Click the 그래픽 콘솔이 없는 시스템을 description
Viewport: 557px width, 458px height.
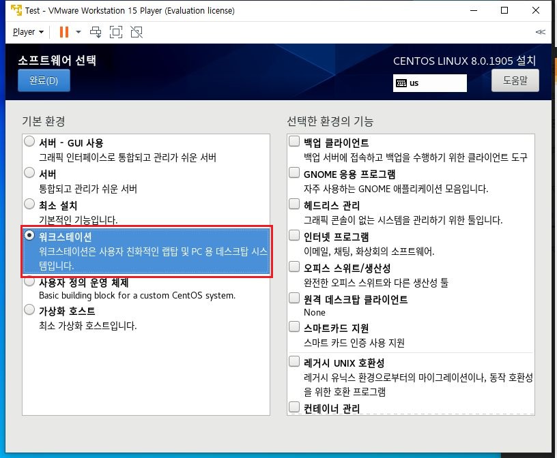(x=403, y=220)
